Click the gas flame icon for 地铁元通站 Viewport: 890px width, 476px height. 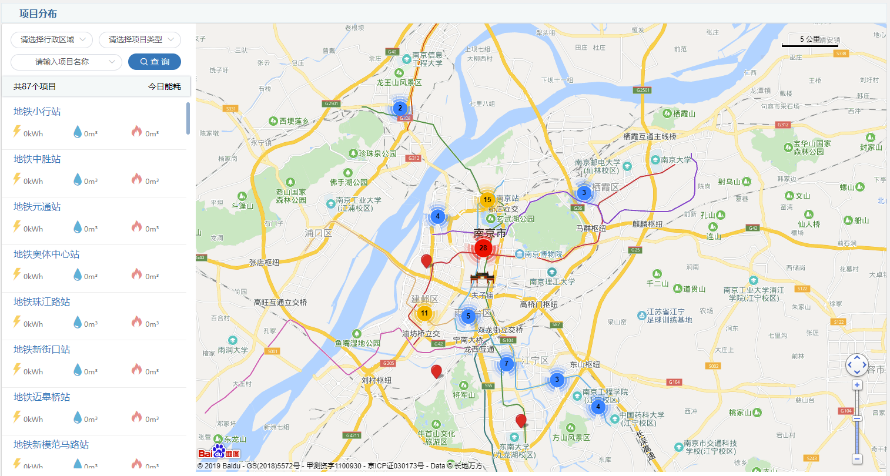pos(137,226)
